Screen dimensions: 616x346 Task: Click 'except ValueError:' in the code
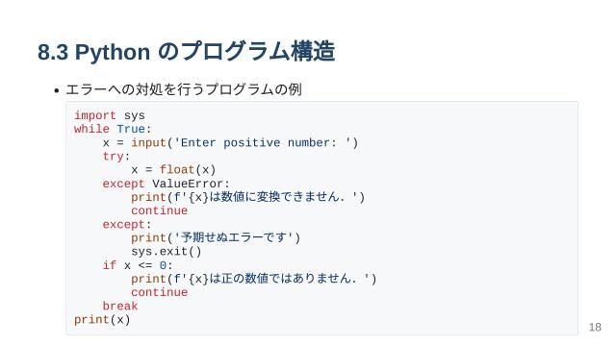[x=167, y=184]
